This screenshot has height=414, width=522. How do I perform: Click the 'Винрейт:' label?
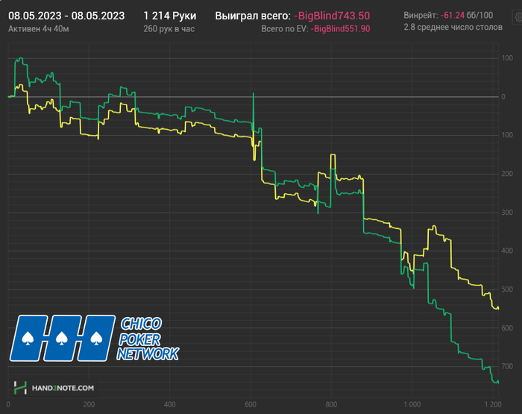(x=421, y=16)
